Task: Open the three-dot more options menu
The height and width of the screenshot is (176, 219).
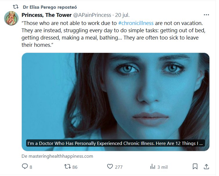Action: [x=206, y=15]
